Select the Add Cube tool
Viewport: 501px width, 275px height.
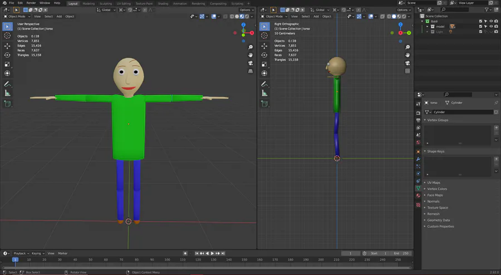(7, 104)
